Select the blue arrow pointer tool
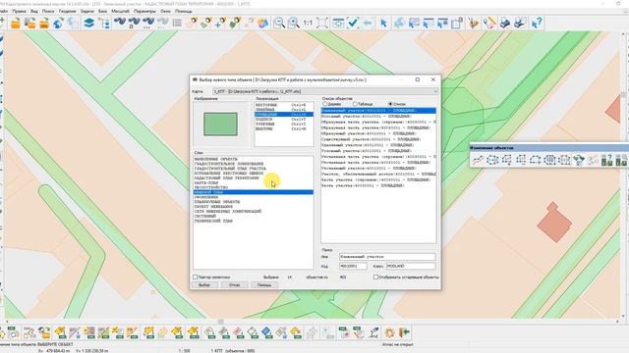 383,23
